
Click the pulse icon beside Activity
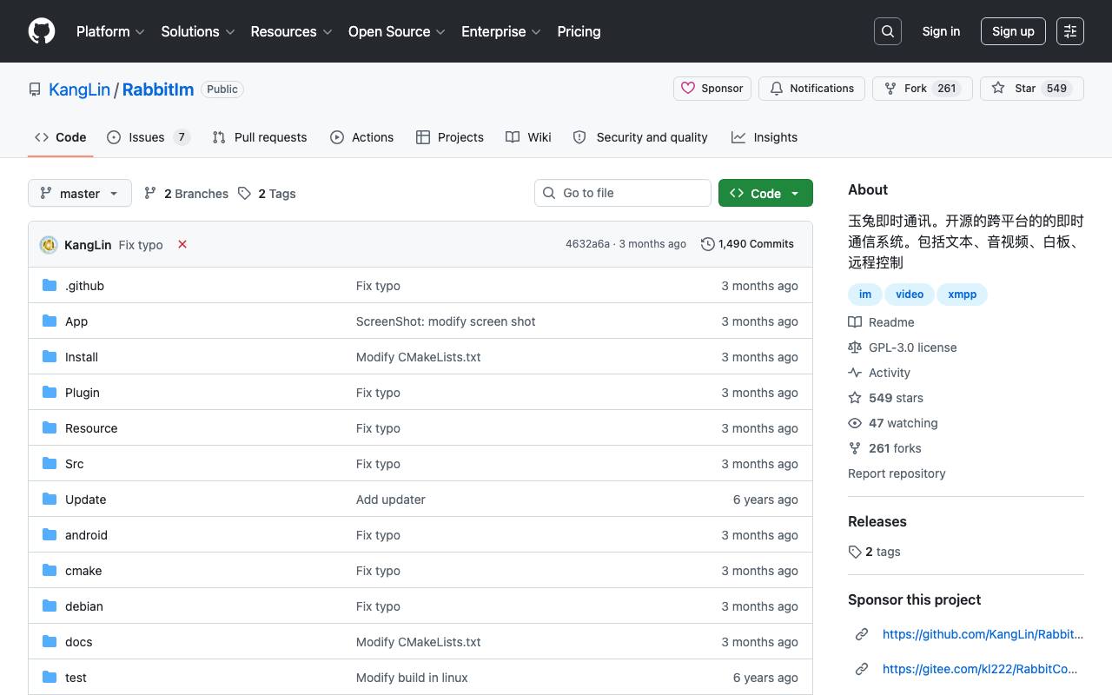pyautogui.click(x=855, y=373)
